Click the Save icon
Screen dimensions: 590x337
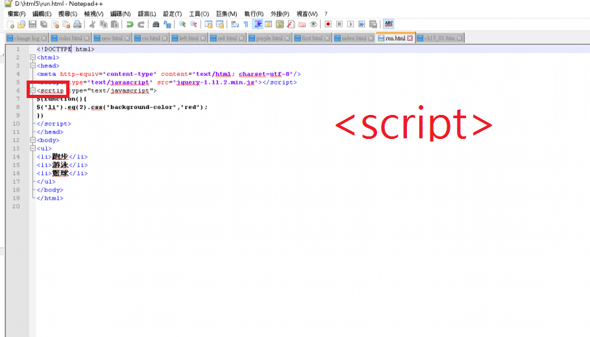tap(32, 25)
